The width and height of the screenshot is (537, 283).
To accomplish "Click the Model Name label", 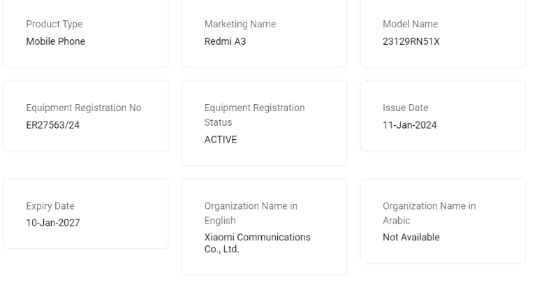I will (x=411, y=24).
